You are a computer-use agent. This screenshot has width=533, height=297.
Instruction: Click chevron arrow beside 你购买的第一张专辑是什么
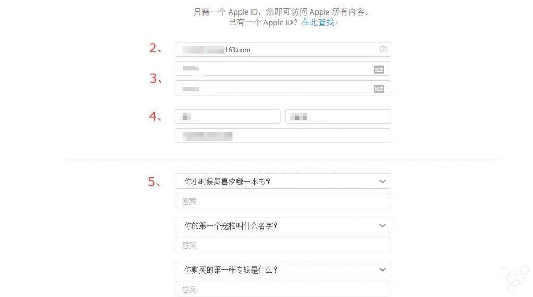click(x=383, y=270)
